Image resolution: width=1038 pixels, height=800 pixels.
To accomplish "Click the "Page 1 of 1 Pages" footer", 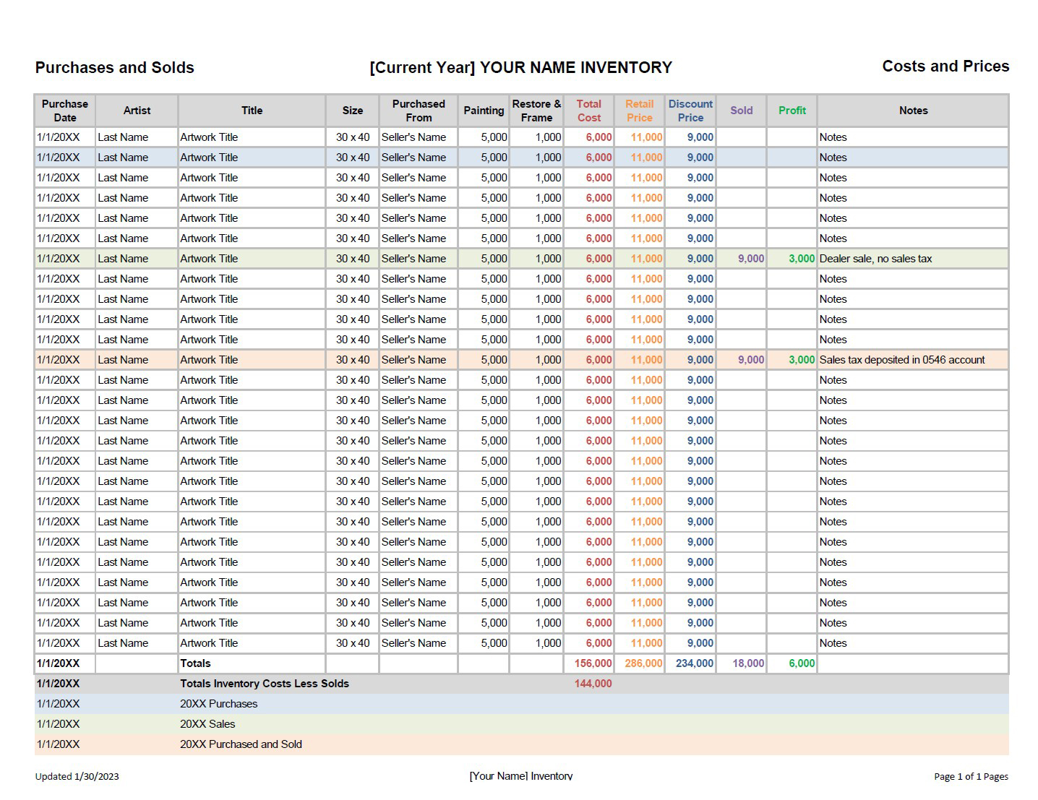I will [x=971, y=777].
